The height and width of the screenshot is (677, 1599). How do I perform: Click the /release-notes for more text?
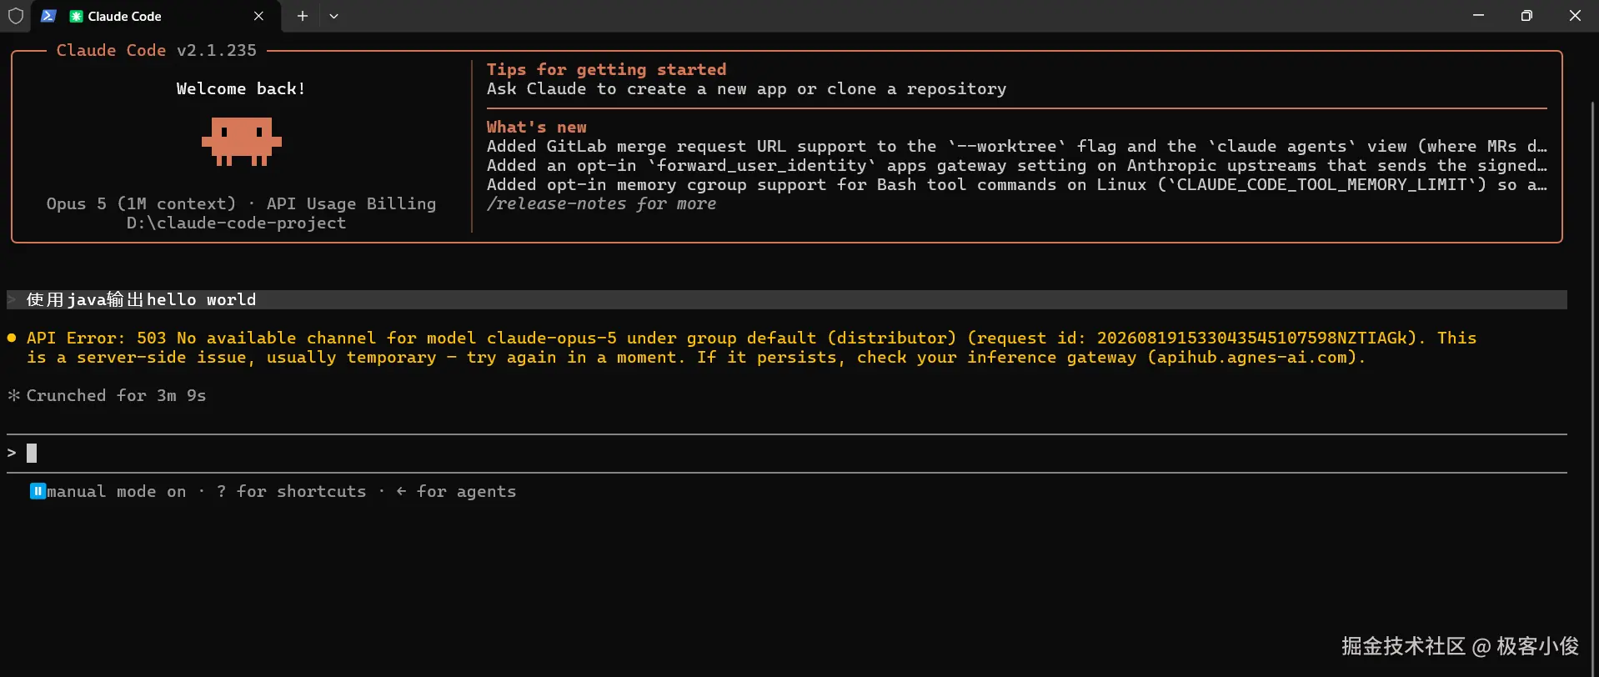[x=601, y=203]
